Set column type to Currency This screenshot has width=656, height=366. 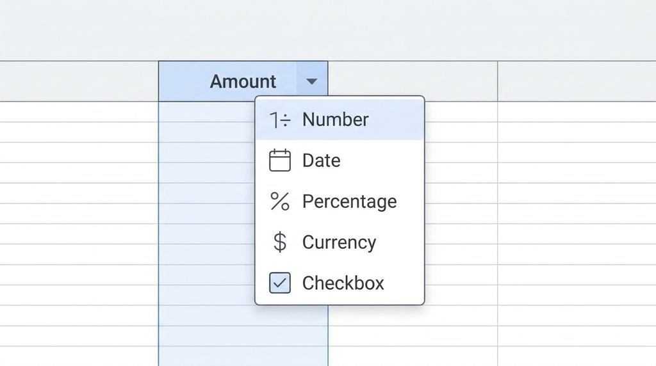point(340,243)
